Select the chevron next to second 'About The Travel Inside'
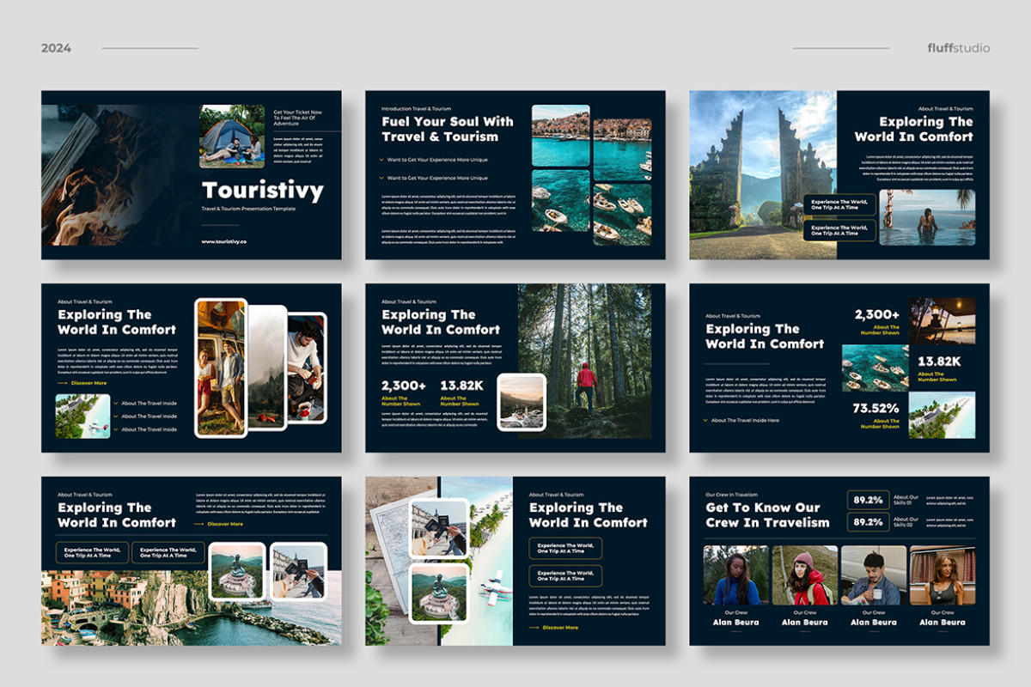 pos(115,416)
